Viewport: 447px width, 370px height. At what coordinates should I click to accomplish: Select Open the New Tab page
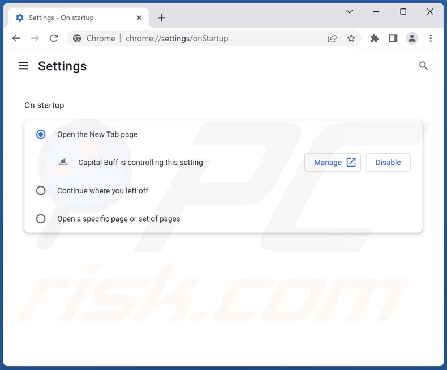[x=41, y=134]
